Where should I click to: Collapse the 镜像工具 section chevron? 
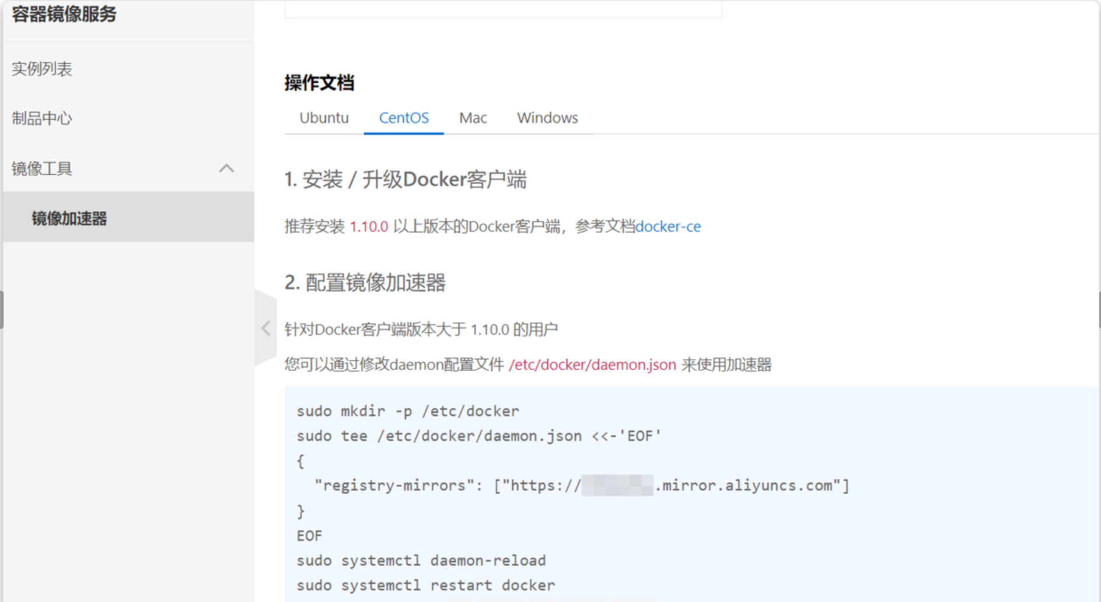226,168
